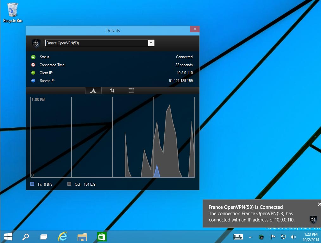This screenshot has height=243, width=321.
Task: Switch to the up/down arrows transfer tab
Action: click(x=112, y=90)
